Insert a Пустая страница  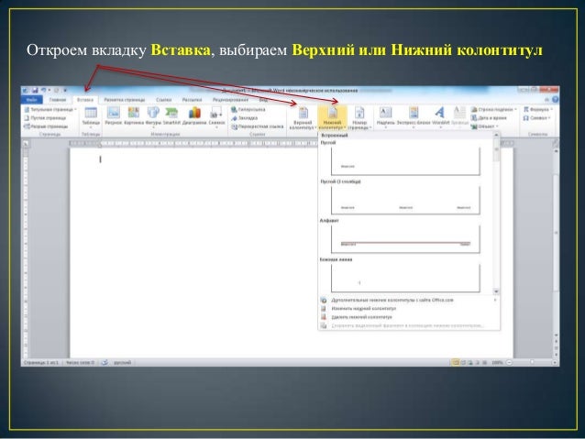(x=45, y=118)
